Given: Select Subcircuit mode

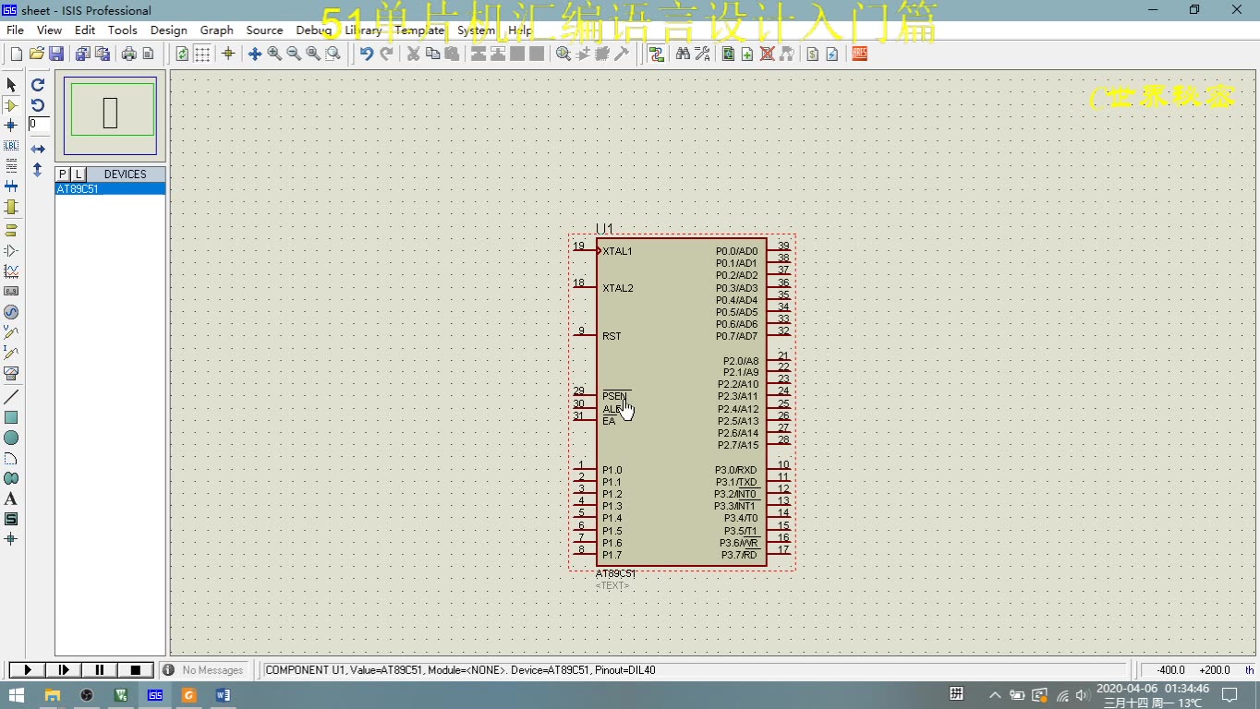Looking at the screenshot, I should pyautogui.click(x=11, y=207).
